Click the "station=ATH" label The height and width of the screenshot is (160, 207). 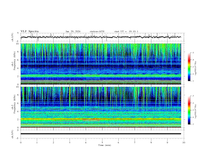tap(97, 31)
